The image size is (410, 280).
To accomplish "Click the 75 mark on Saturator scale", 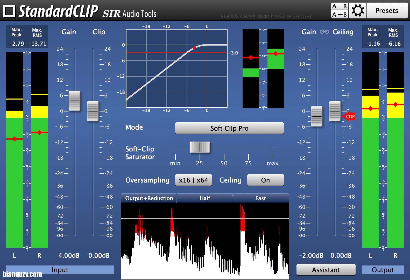I will pyautogui.click(x=248, y=163).
